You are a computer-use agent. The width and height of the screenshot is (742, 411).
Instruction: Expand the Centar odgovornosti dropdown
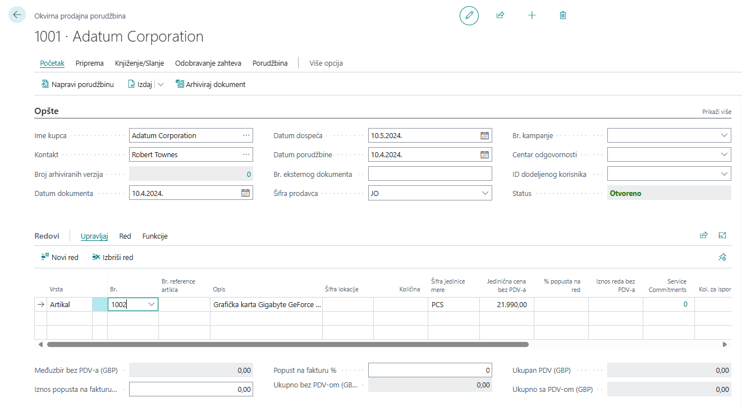pyautogui.click(x=724, y=155)
